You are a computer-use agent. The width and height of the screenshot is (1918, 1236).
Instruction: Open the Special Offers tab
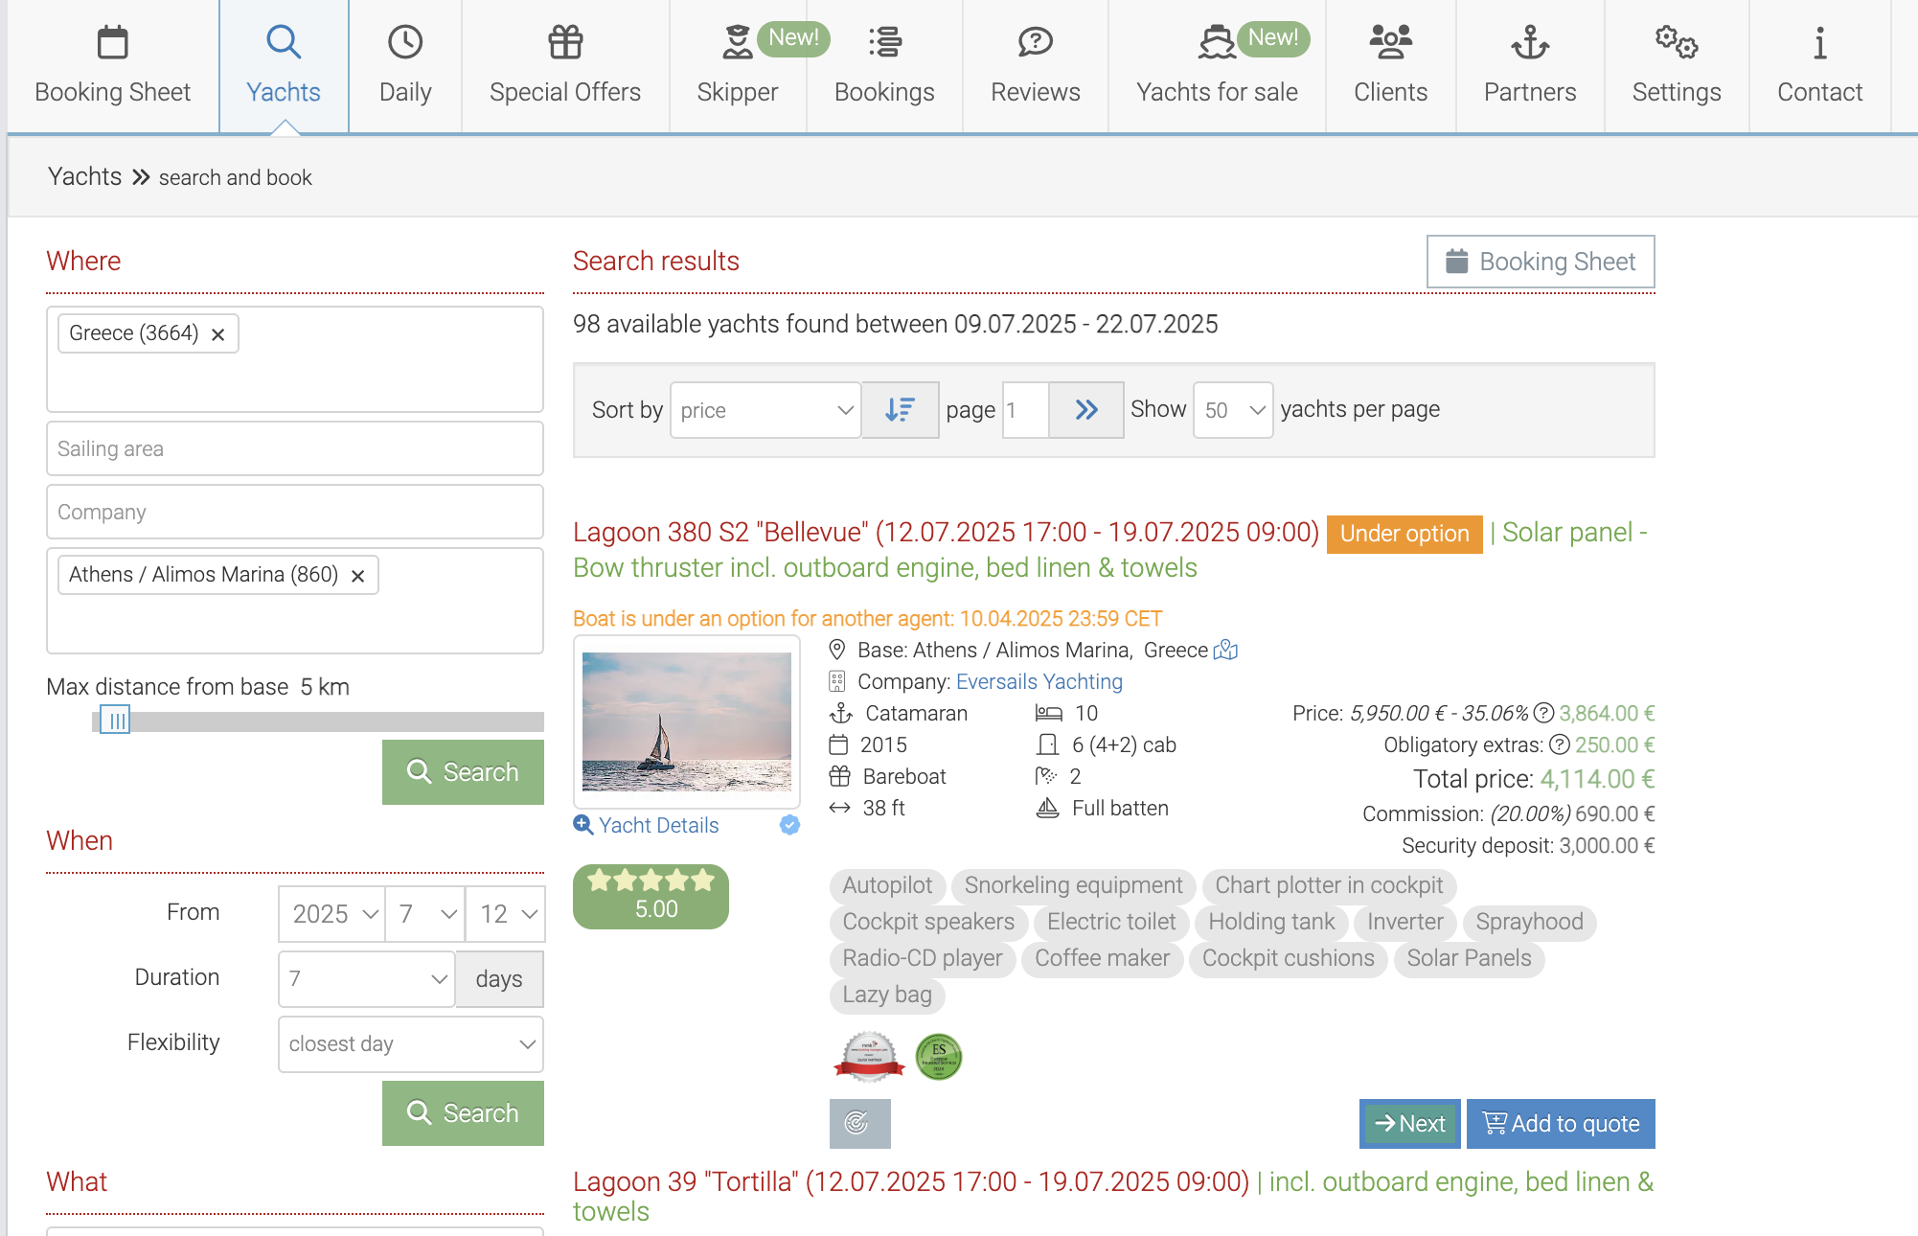pyautogui.click(x=564, y=65)
